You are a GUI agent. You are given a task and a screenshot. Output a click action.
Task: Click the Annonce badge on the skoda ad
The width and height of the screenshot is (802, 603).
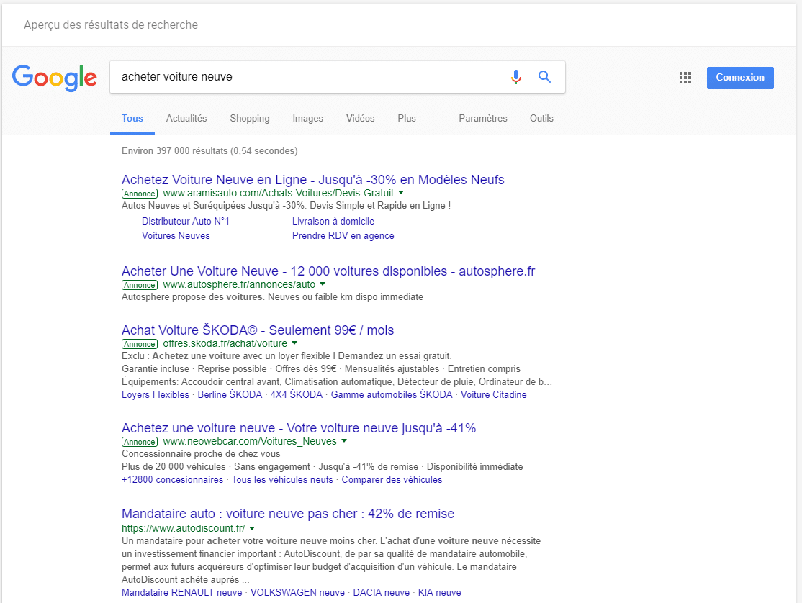(x=140, y=344)
